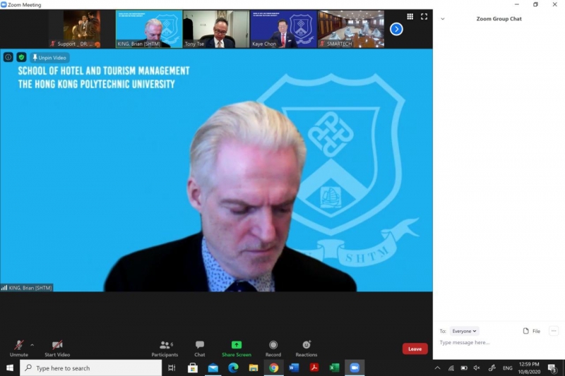
Task: Start recording with Record button
Action: 273,348
